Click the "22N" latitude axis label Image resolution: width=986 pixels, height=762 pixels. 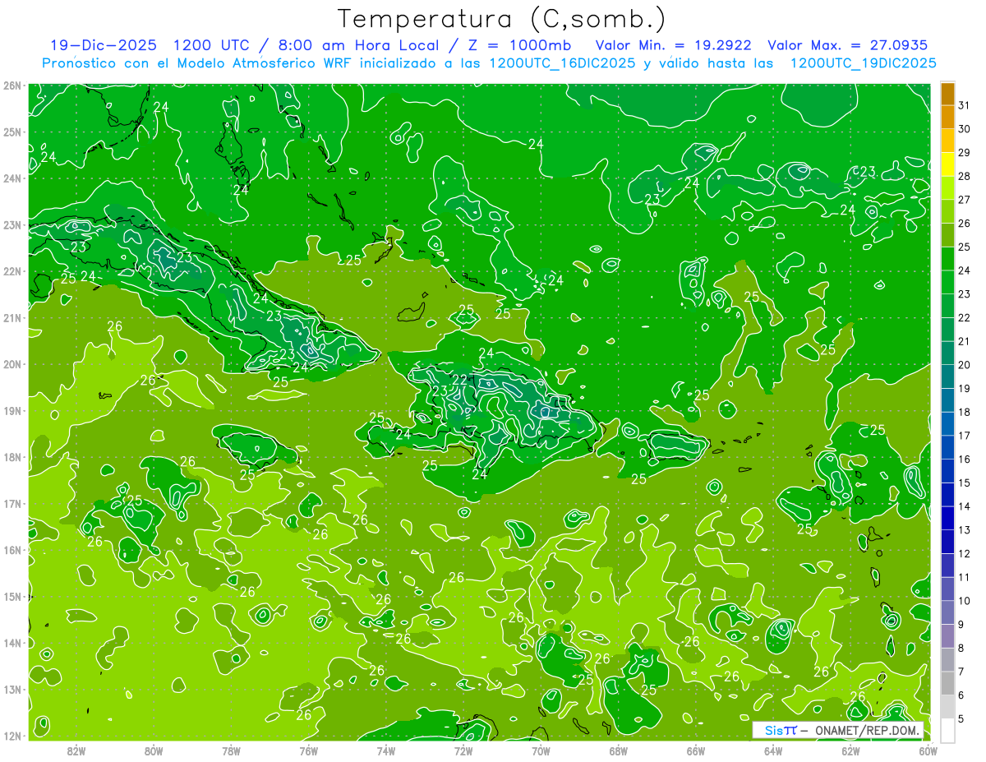pos(12,271)
